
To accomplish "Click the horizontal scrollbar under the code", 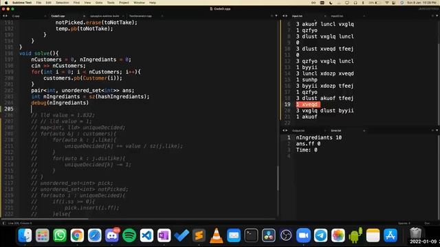I will click(x=45, y=219).
